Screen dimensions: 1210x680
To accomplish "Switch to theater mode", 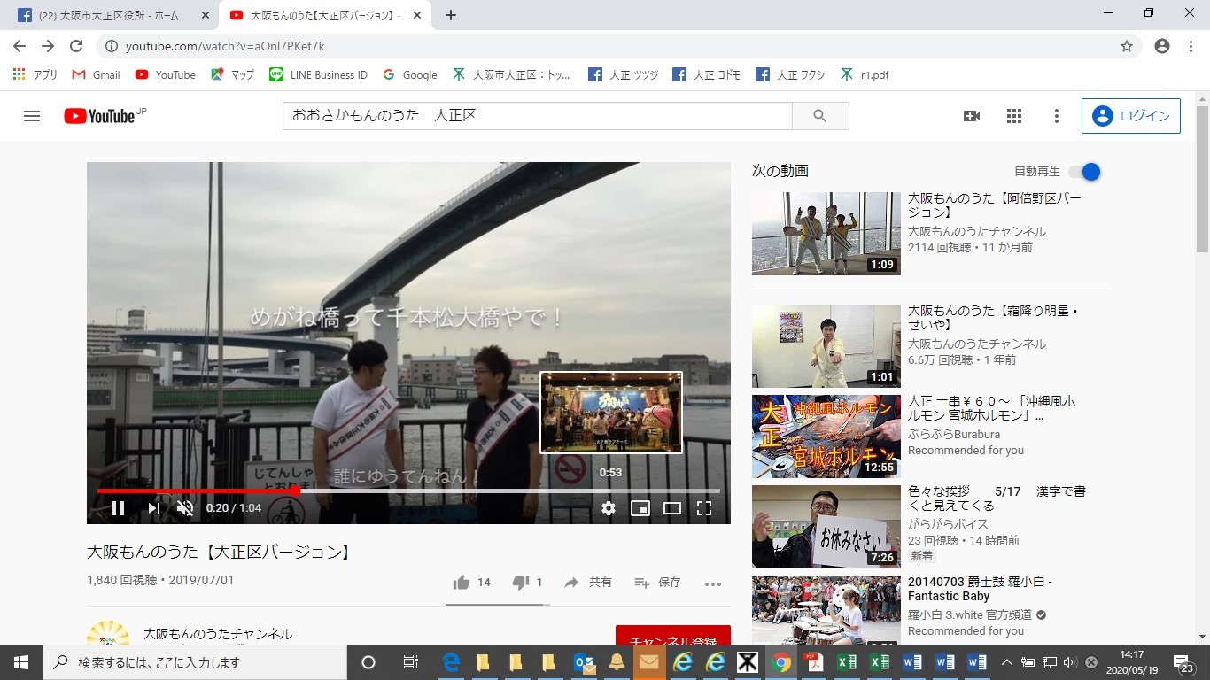I will coord(671,507).
